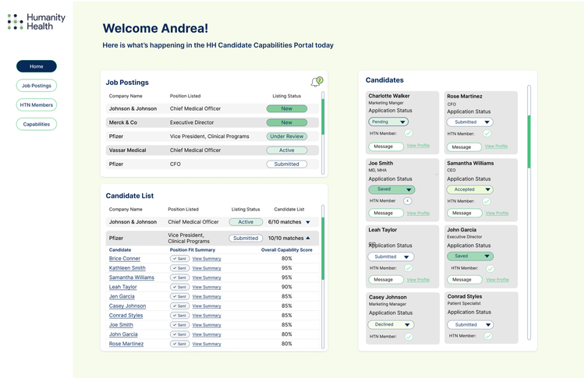View Summary for Kathleen Smith
This screenshot has width=585, height=378.
click(207, 268)
